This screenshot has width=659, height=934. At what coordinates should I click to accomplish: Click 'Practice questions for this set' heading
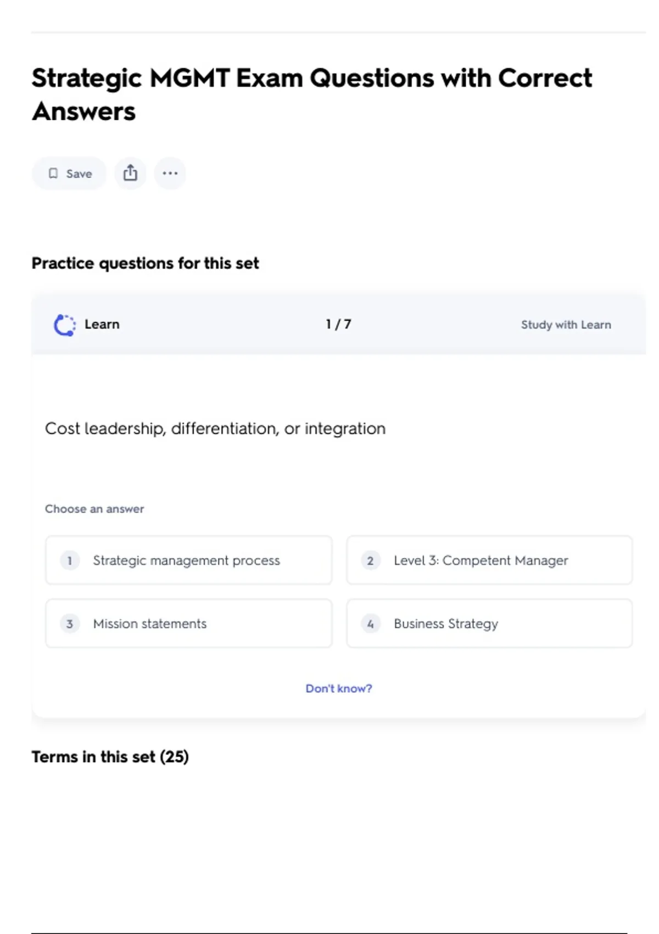(x=145, y=264)
